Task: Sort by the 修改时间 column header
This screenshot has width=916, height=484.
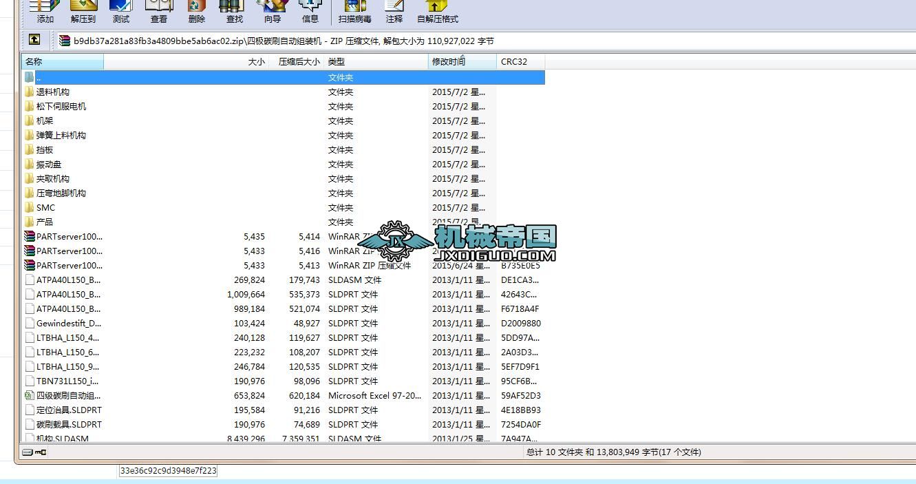Action: click(x=462, y=62)
